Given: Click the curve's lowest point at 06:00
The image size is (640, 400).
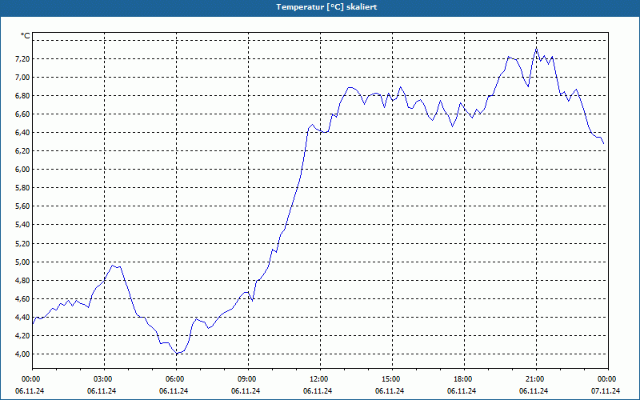Looking at the screenshot, I should (177, 353).
